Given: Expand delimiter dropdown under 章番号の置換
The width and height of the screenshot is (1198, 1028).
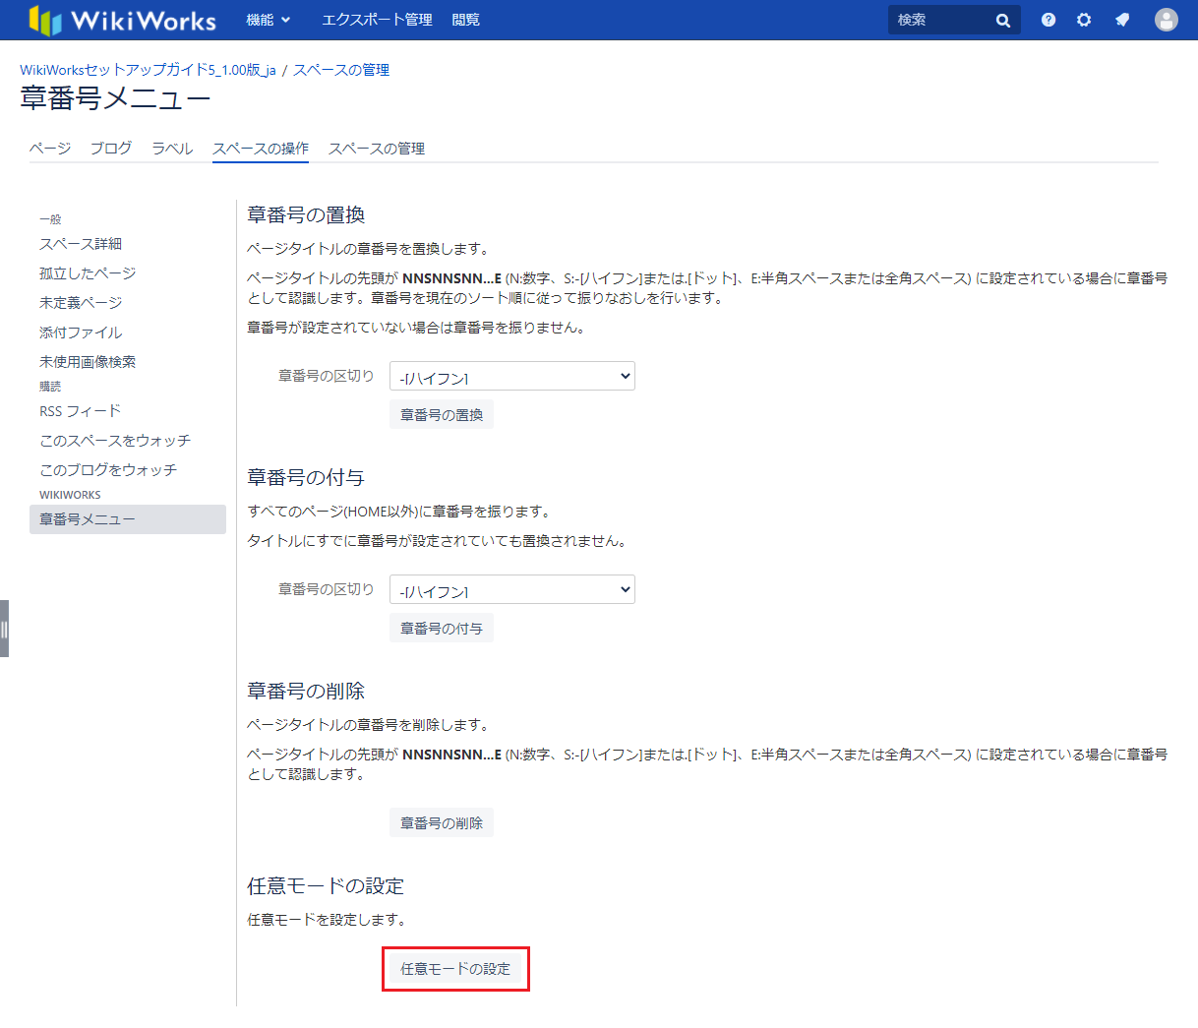Looking at the screenshot, I should [511, 376].
